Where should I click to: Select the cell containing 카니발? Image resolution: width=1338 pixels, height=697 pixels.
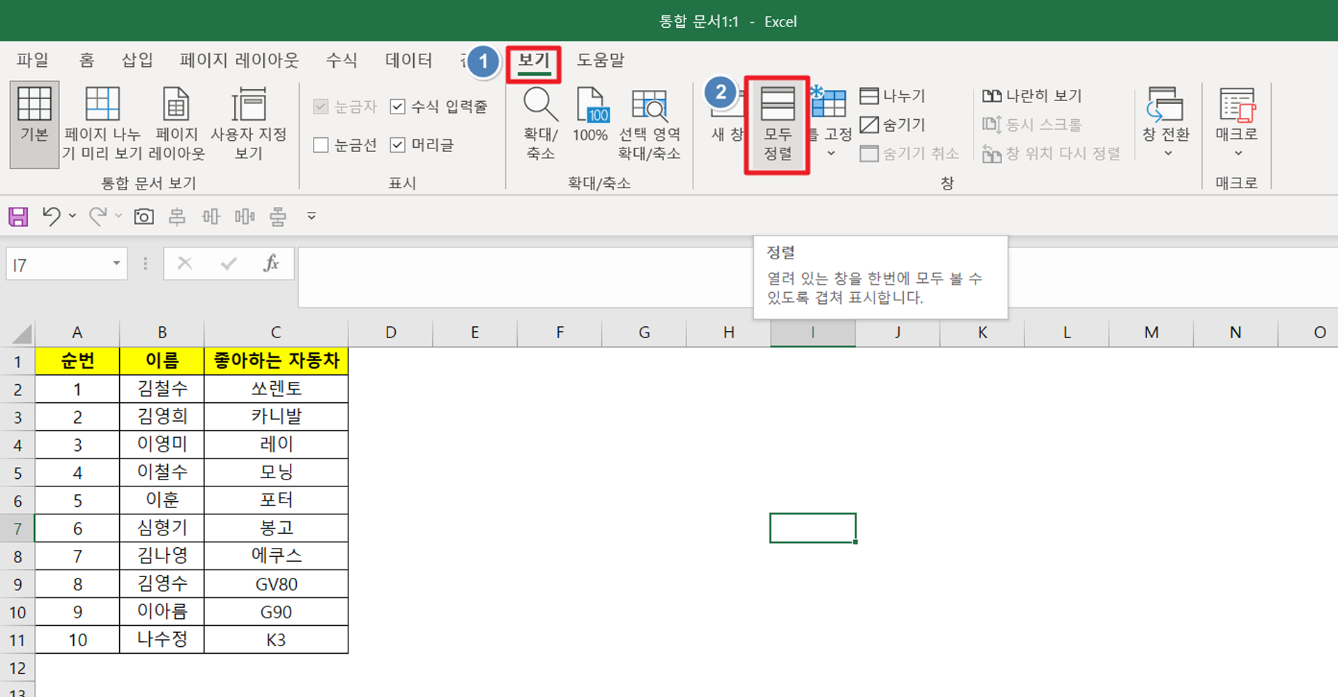point(276,417)
